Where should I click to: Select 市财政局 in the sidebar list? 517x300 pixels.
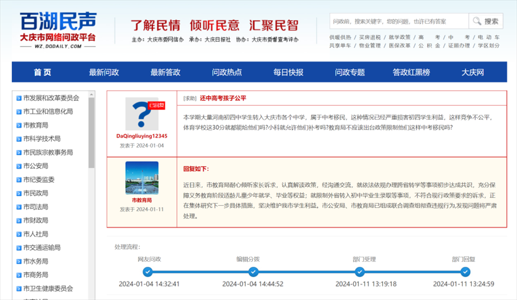35,221
